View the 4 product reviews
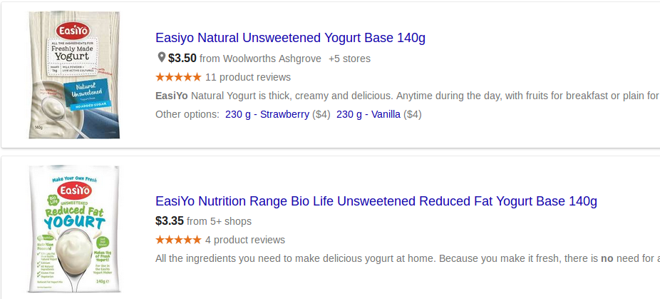 point(245,240)
